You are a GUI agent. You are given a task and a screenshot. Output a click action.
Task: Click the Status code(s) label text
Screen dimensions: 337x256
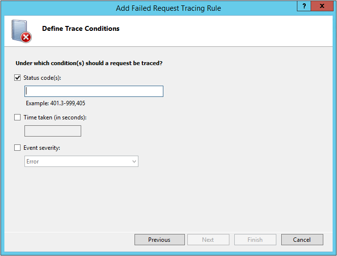43,78
